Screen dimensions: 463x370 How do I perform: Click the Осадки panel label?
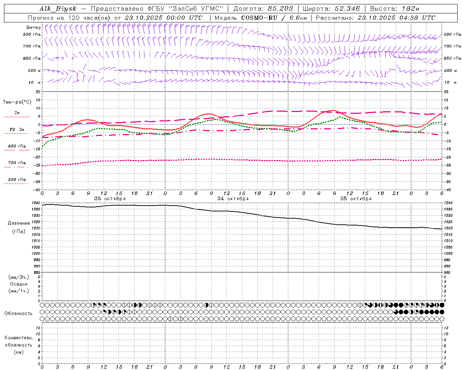pos(19,284)
